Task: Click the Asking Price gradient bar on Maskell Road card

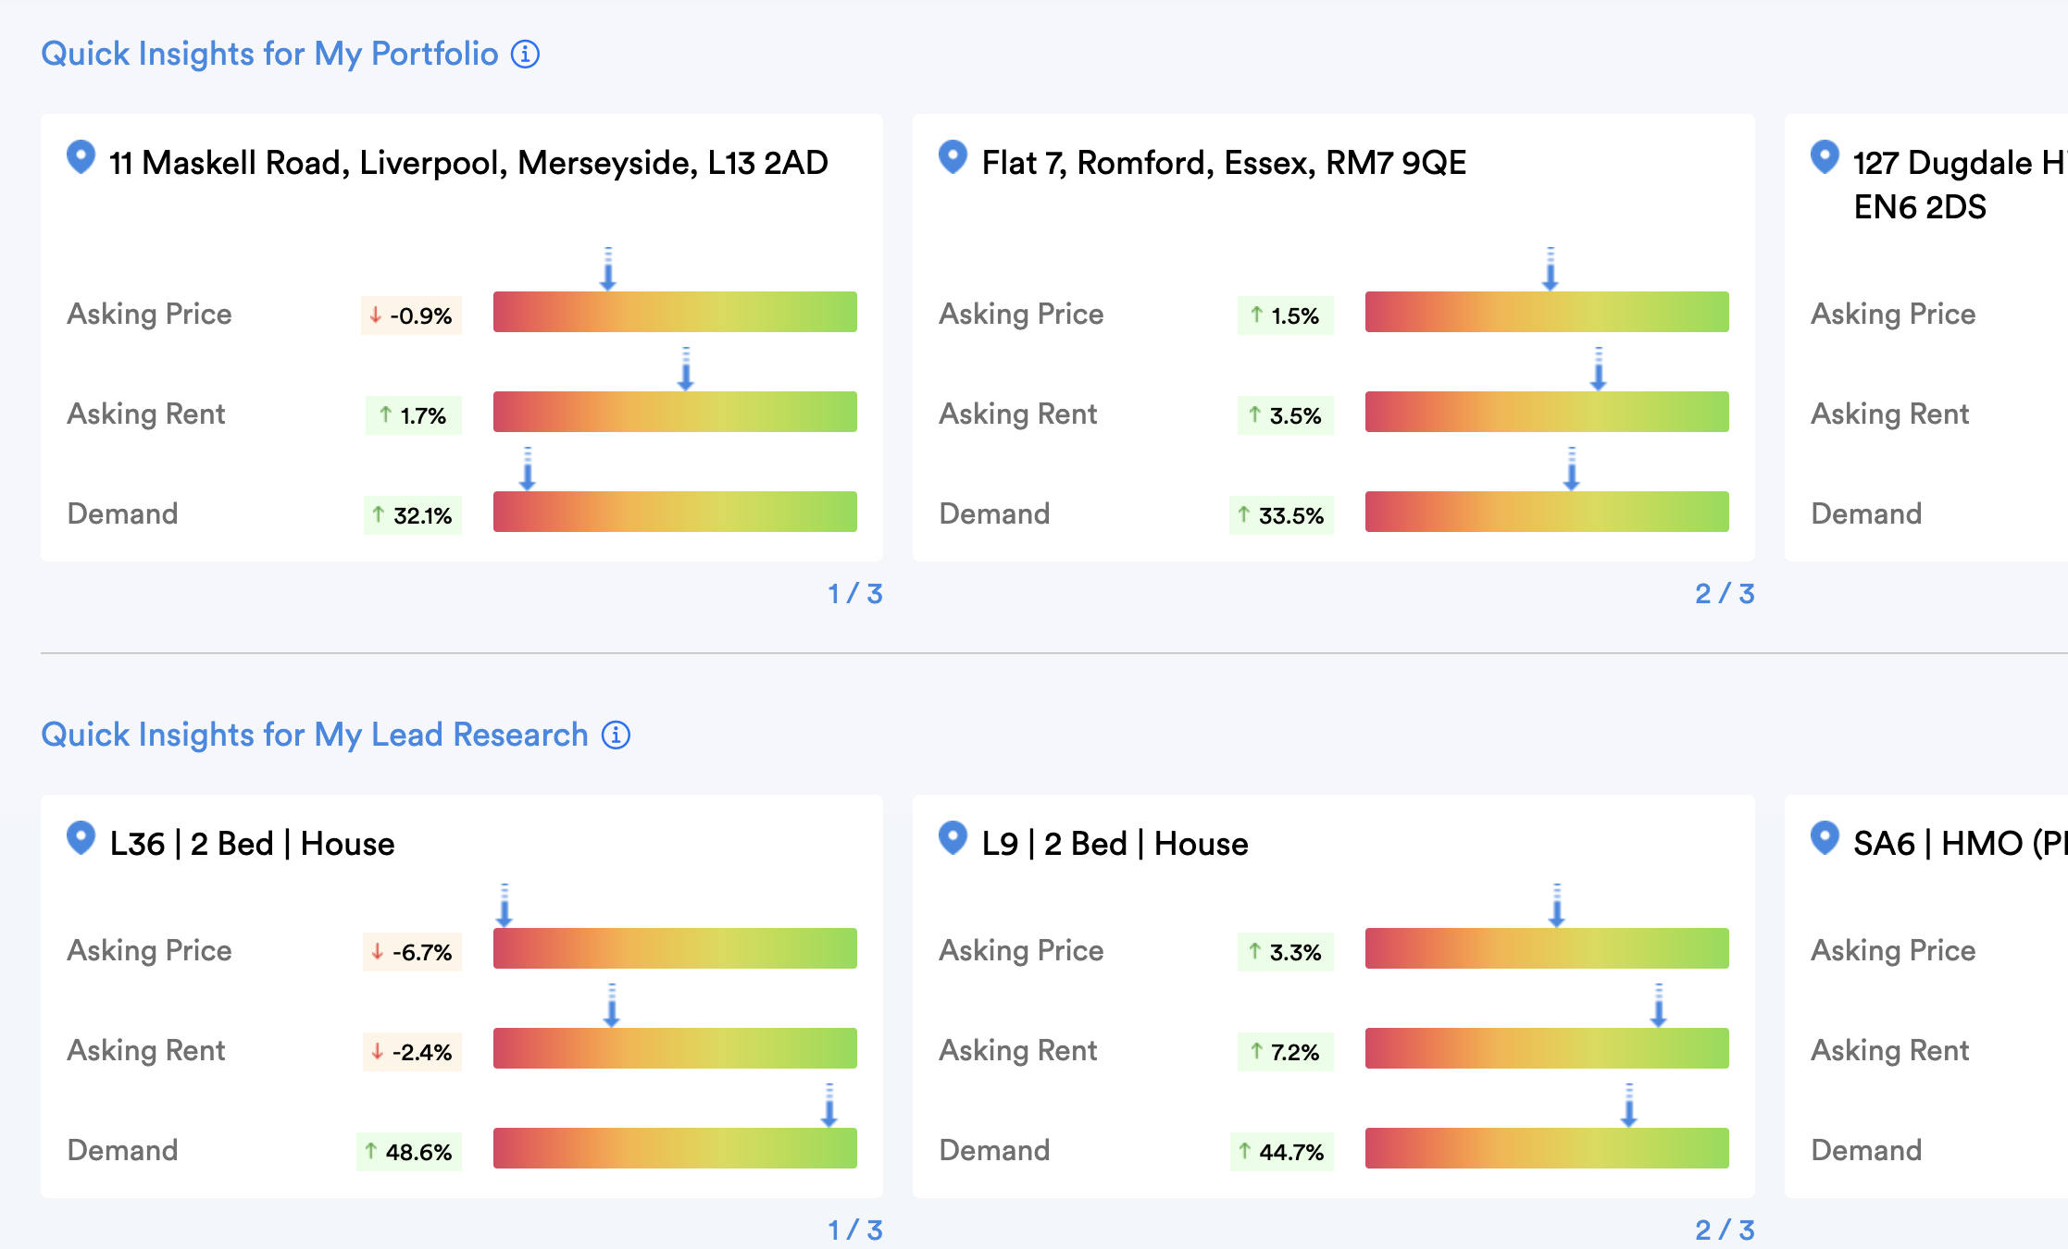Action: click(675, 312)
